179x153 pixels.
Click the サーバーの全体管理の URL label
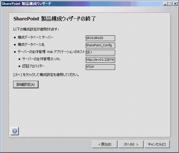pos(41,59)
